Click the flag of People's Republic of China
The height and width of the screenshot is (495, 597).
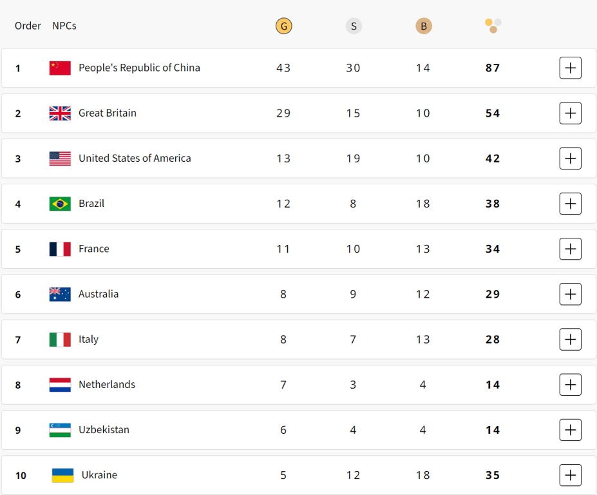point(59,68)
